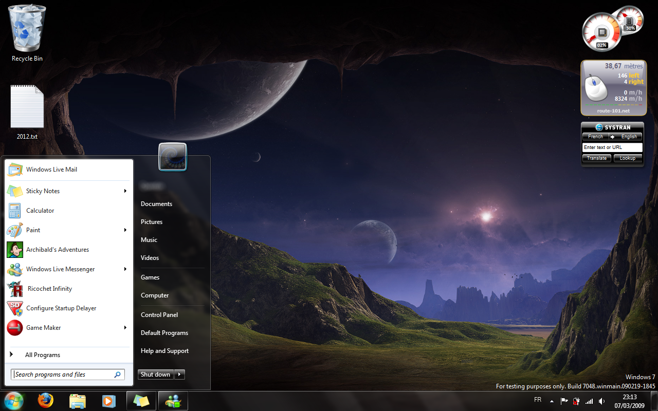This screenshot has height=411, width=658.
Task: Click the volume speaker tray icon
Action: 601,401
